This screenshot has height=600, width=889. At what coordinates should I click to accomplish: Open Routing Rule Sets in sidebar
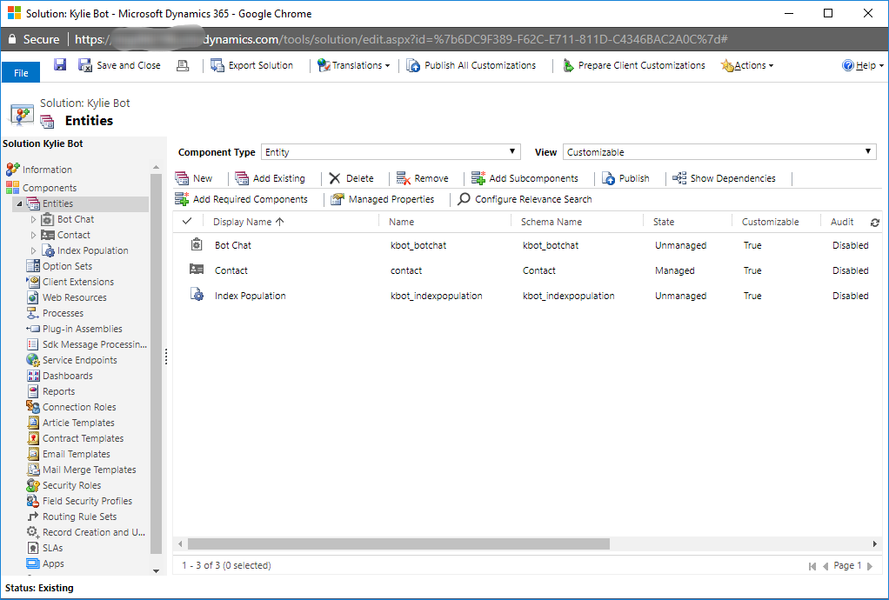coord(71,517)
